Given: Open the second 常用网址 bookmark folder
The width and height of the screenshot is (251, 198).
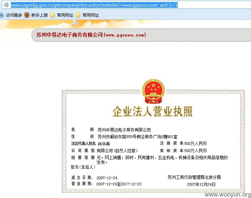Looking at the screenshot, I should tap(91, 15).
